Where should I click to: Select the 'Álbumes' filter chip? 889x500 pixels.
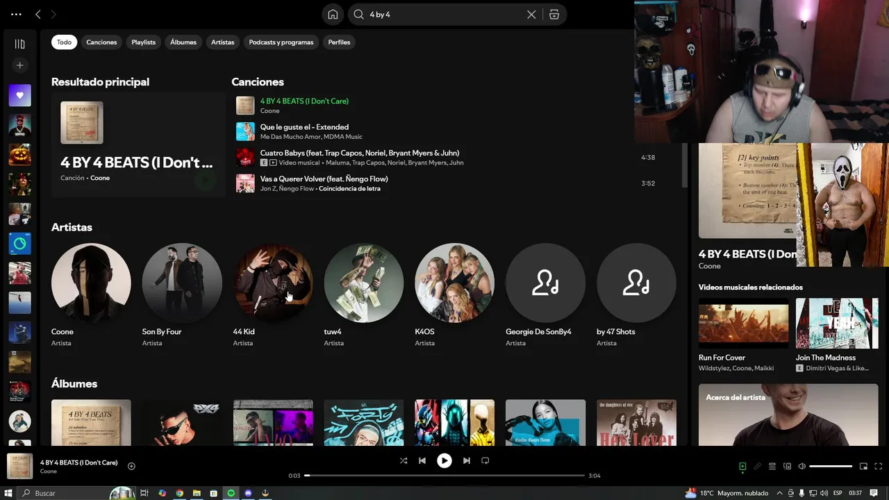coord(183,42)
